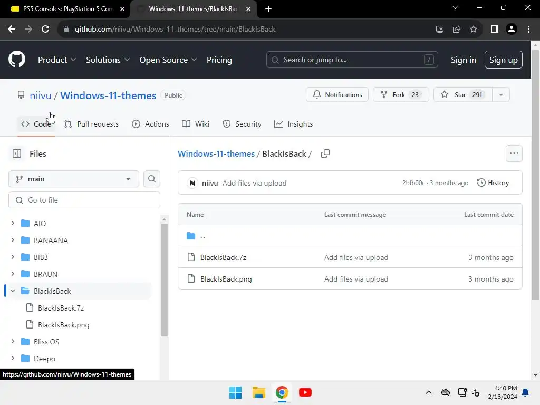This screenshot has height=405, width=540.
Task: Expand the Deepo folder
Action: tap(13, 358)
